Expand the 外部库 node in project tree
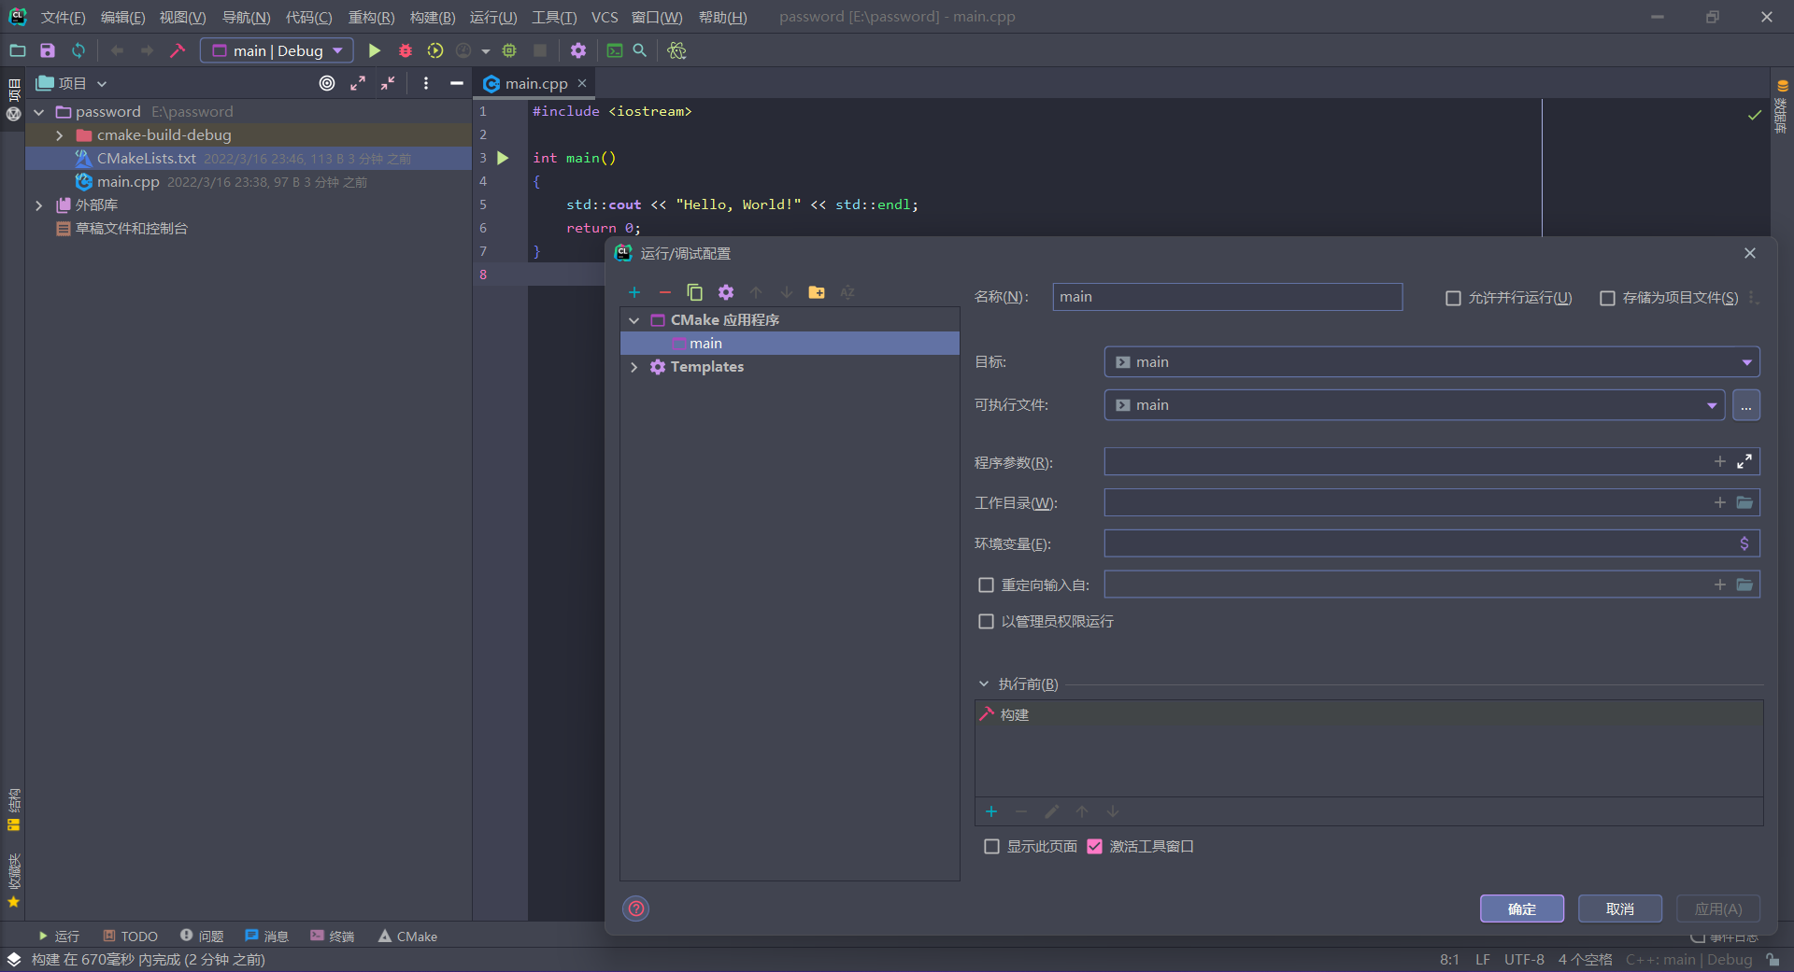Viewport: 1794px width, 972px height. (x=39, y=204)
